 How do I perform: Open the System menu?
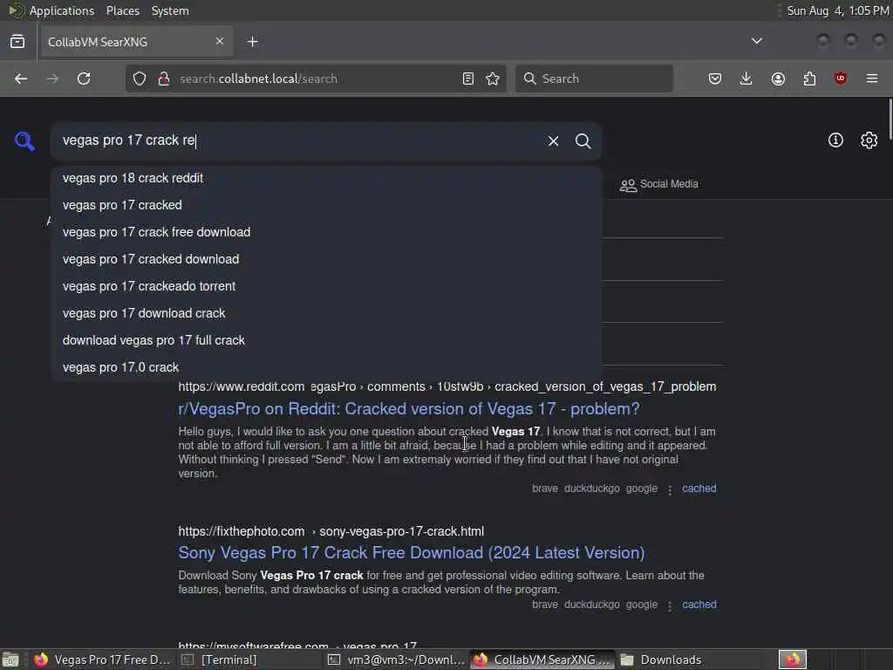coord(170,10)
